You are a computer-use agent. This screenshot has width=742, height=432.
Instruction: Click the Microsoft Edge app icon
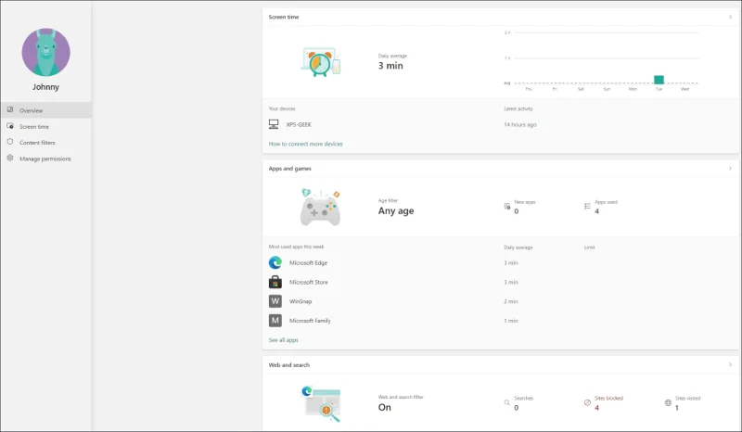(275, 262)
